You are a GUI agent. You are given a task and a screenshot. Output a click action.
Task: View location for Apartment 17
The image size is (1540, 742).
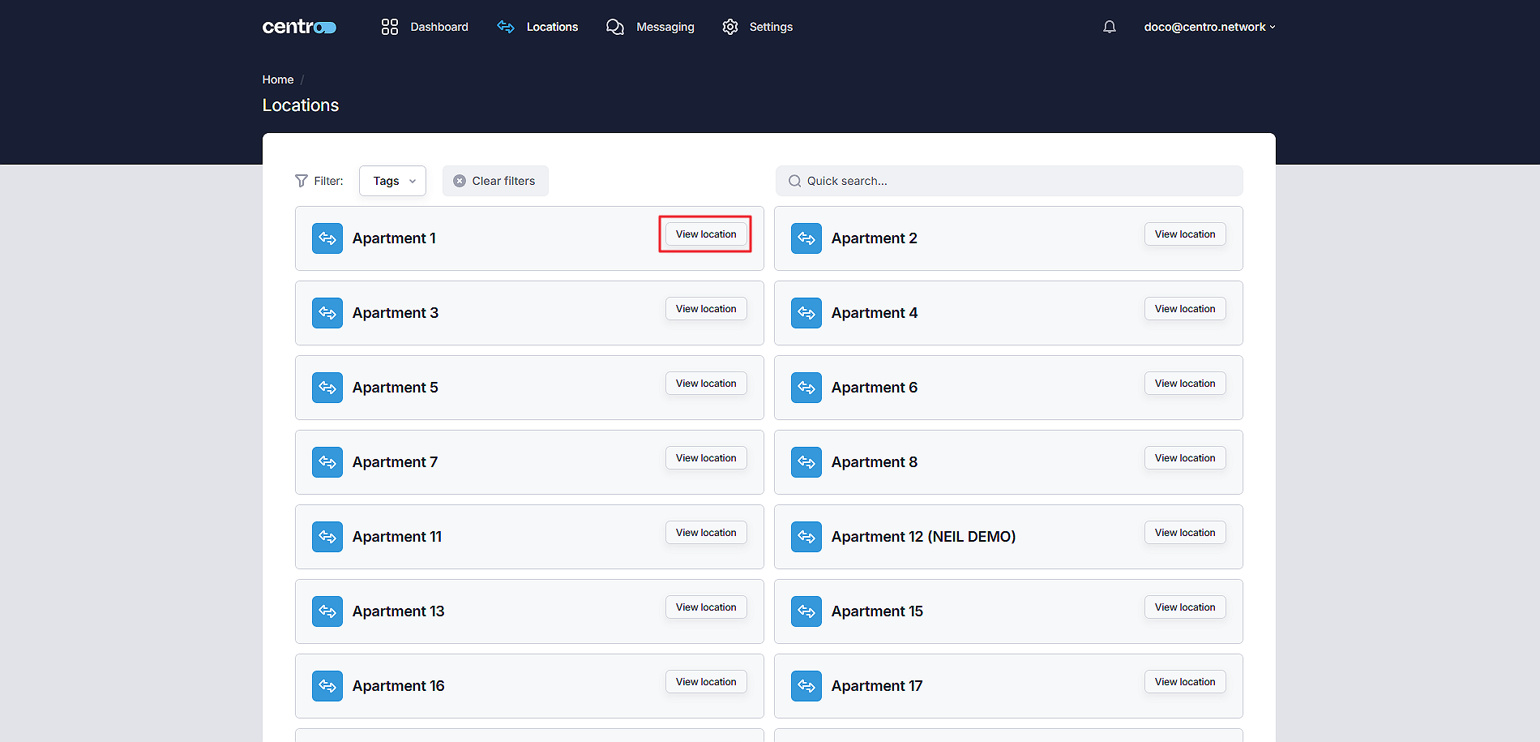tap(1185, 682)
